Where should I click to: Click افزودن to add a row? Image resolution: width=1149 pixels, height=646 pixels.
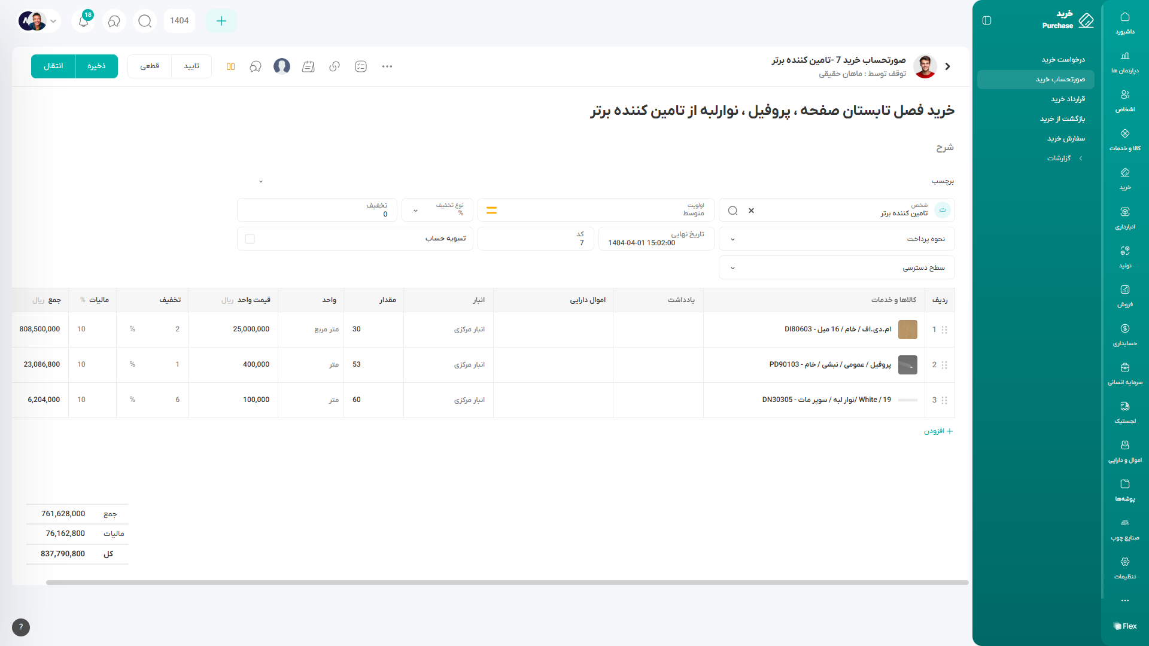938,431
